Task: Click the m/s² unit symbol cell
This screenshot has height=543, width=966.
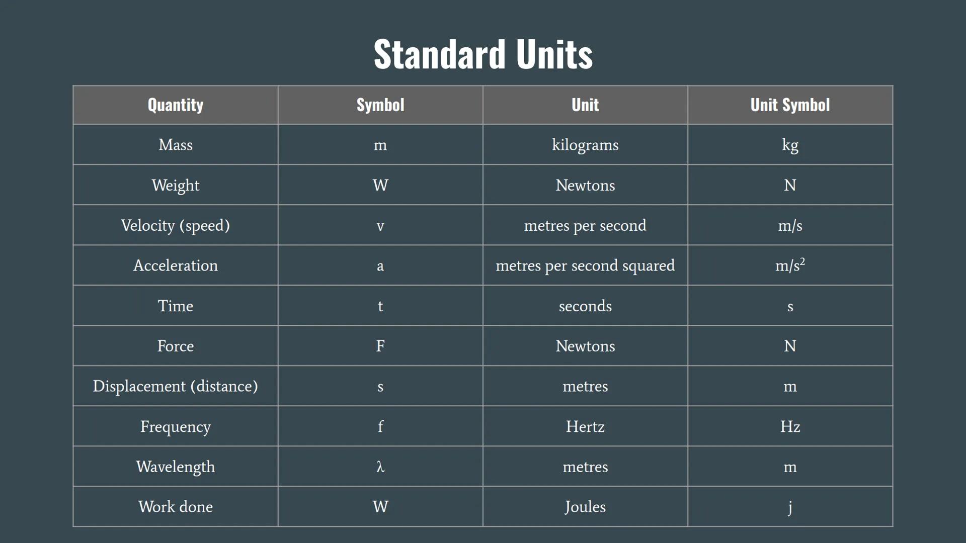Action: coord(790,265)
